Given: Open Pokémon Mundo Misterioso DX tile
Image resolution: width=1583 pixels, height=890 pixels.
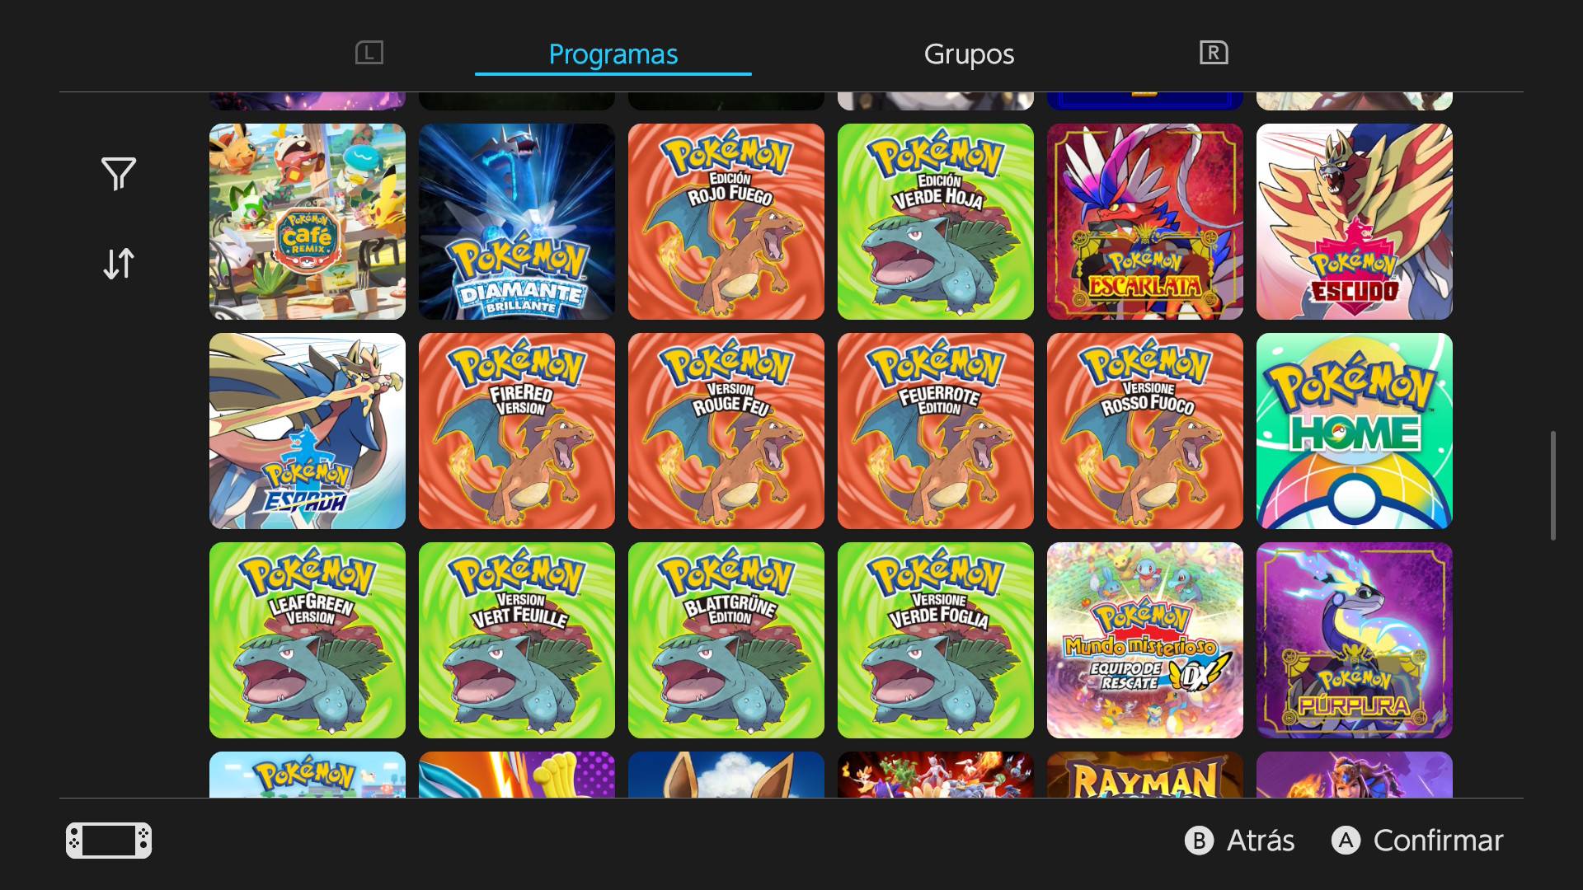Looking at the screenshot, I should (x=1144, y=640).
